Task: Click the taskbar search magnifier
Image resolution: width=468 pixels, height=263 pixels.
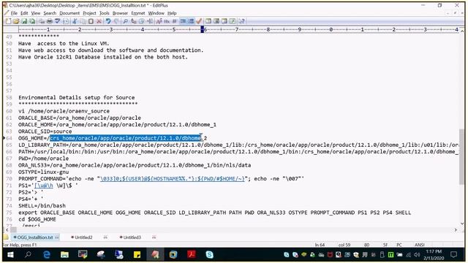Action: [28, 255]
